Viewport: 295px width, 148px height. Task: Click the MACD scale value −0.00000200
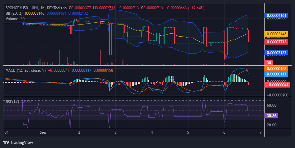277,95
